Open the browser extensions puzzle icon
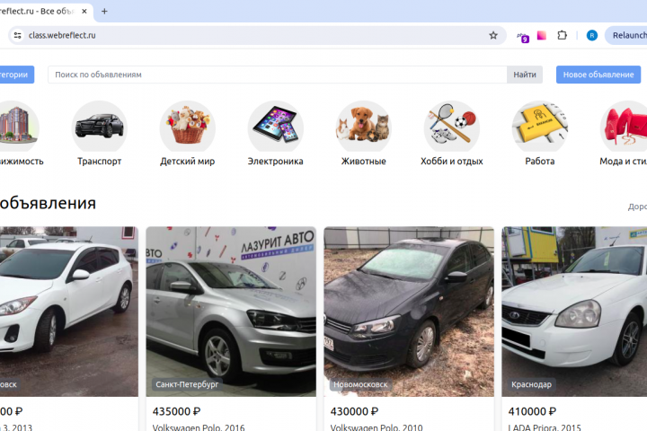Screen dimensions: 647x431 562,36
